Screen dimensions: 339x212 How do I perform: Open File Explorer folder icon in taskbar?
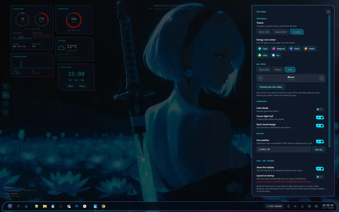point(45,206)
